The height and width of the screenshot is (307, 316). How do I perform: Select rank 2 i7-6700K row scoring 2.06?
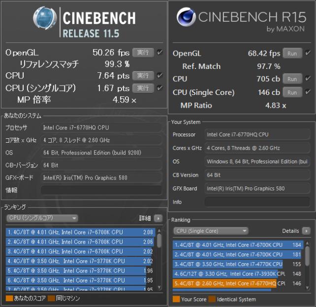click(81, 242)
